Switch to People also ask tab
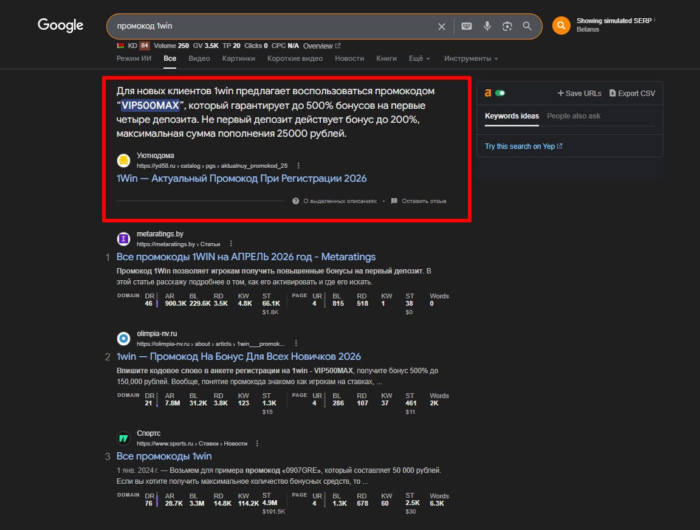Screen dimensions: 700x530 (x=573, y=116)
